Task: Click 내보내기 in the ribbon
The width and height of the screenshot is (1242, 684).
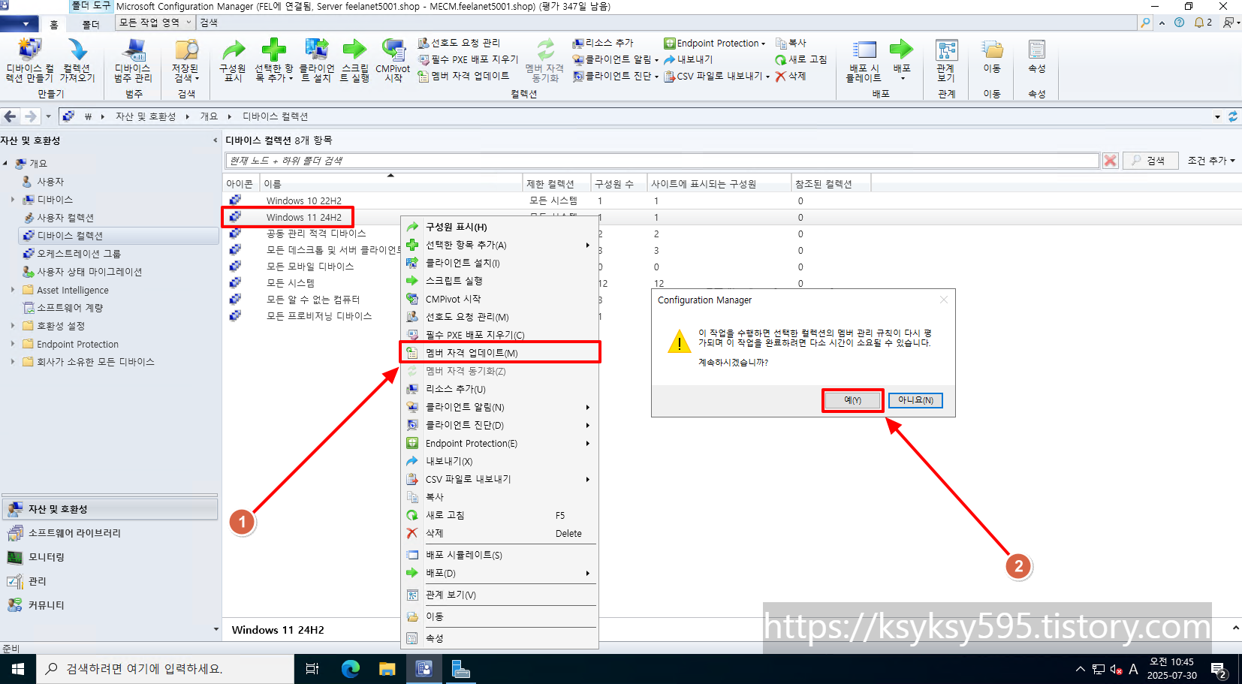Action: pos(688,59)
